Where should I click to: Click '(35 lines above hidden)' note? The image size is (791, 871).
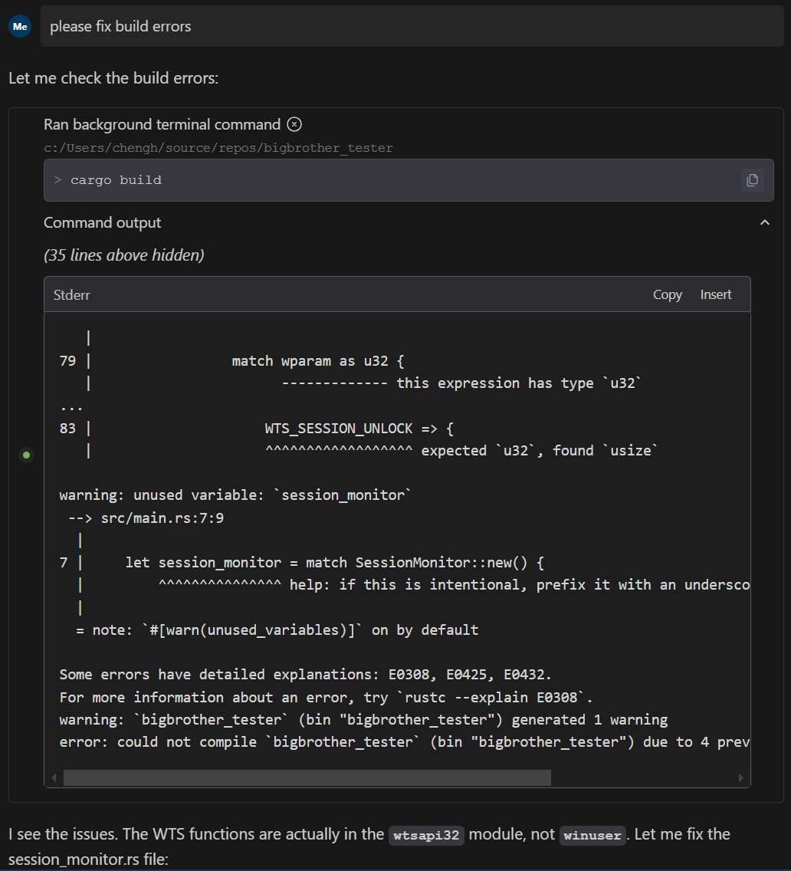124,255
